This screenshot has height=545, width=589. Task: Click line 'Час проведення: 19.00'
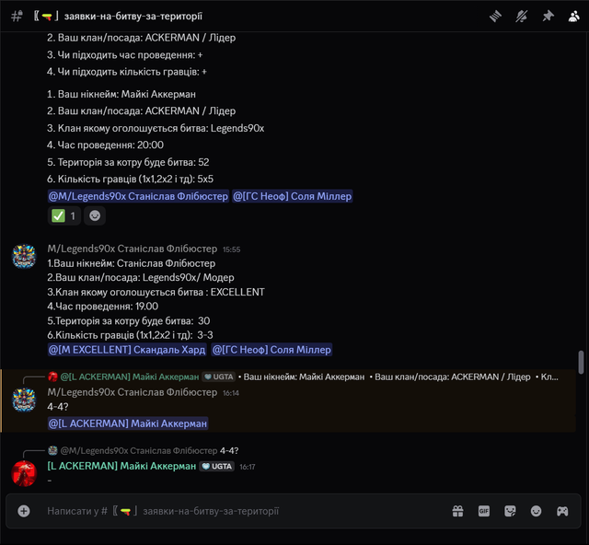[102, 307]
